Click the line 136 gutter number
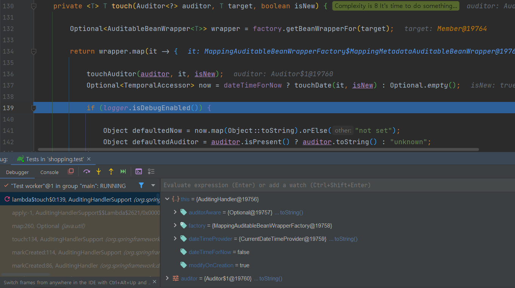Screen dimensions: 515x288 (x=8, y=74)
